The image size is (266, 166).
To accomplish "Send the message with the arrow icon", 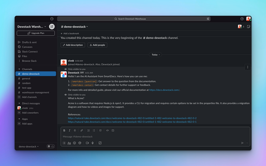I will (x=242, y=143).
